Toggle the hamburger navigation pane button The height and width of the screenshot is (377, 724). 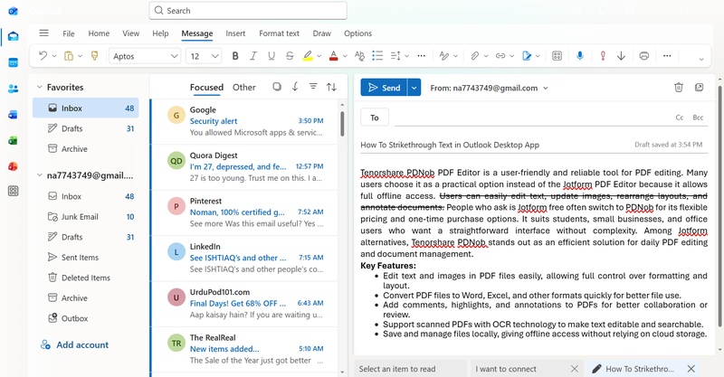point(43,33)
